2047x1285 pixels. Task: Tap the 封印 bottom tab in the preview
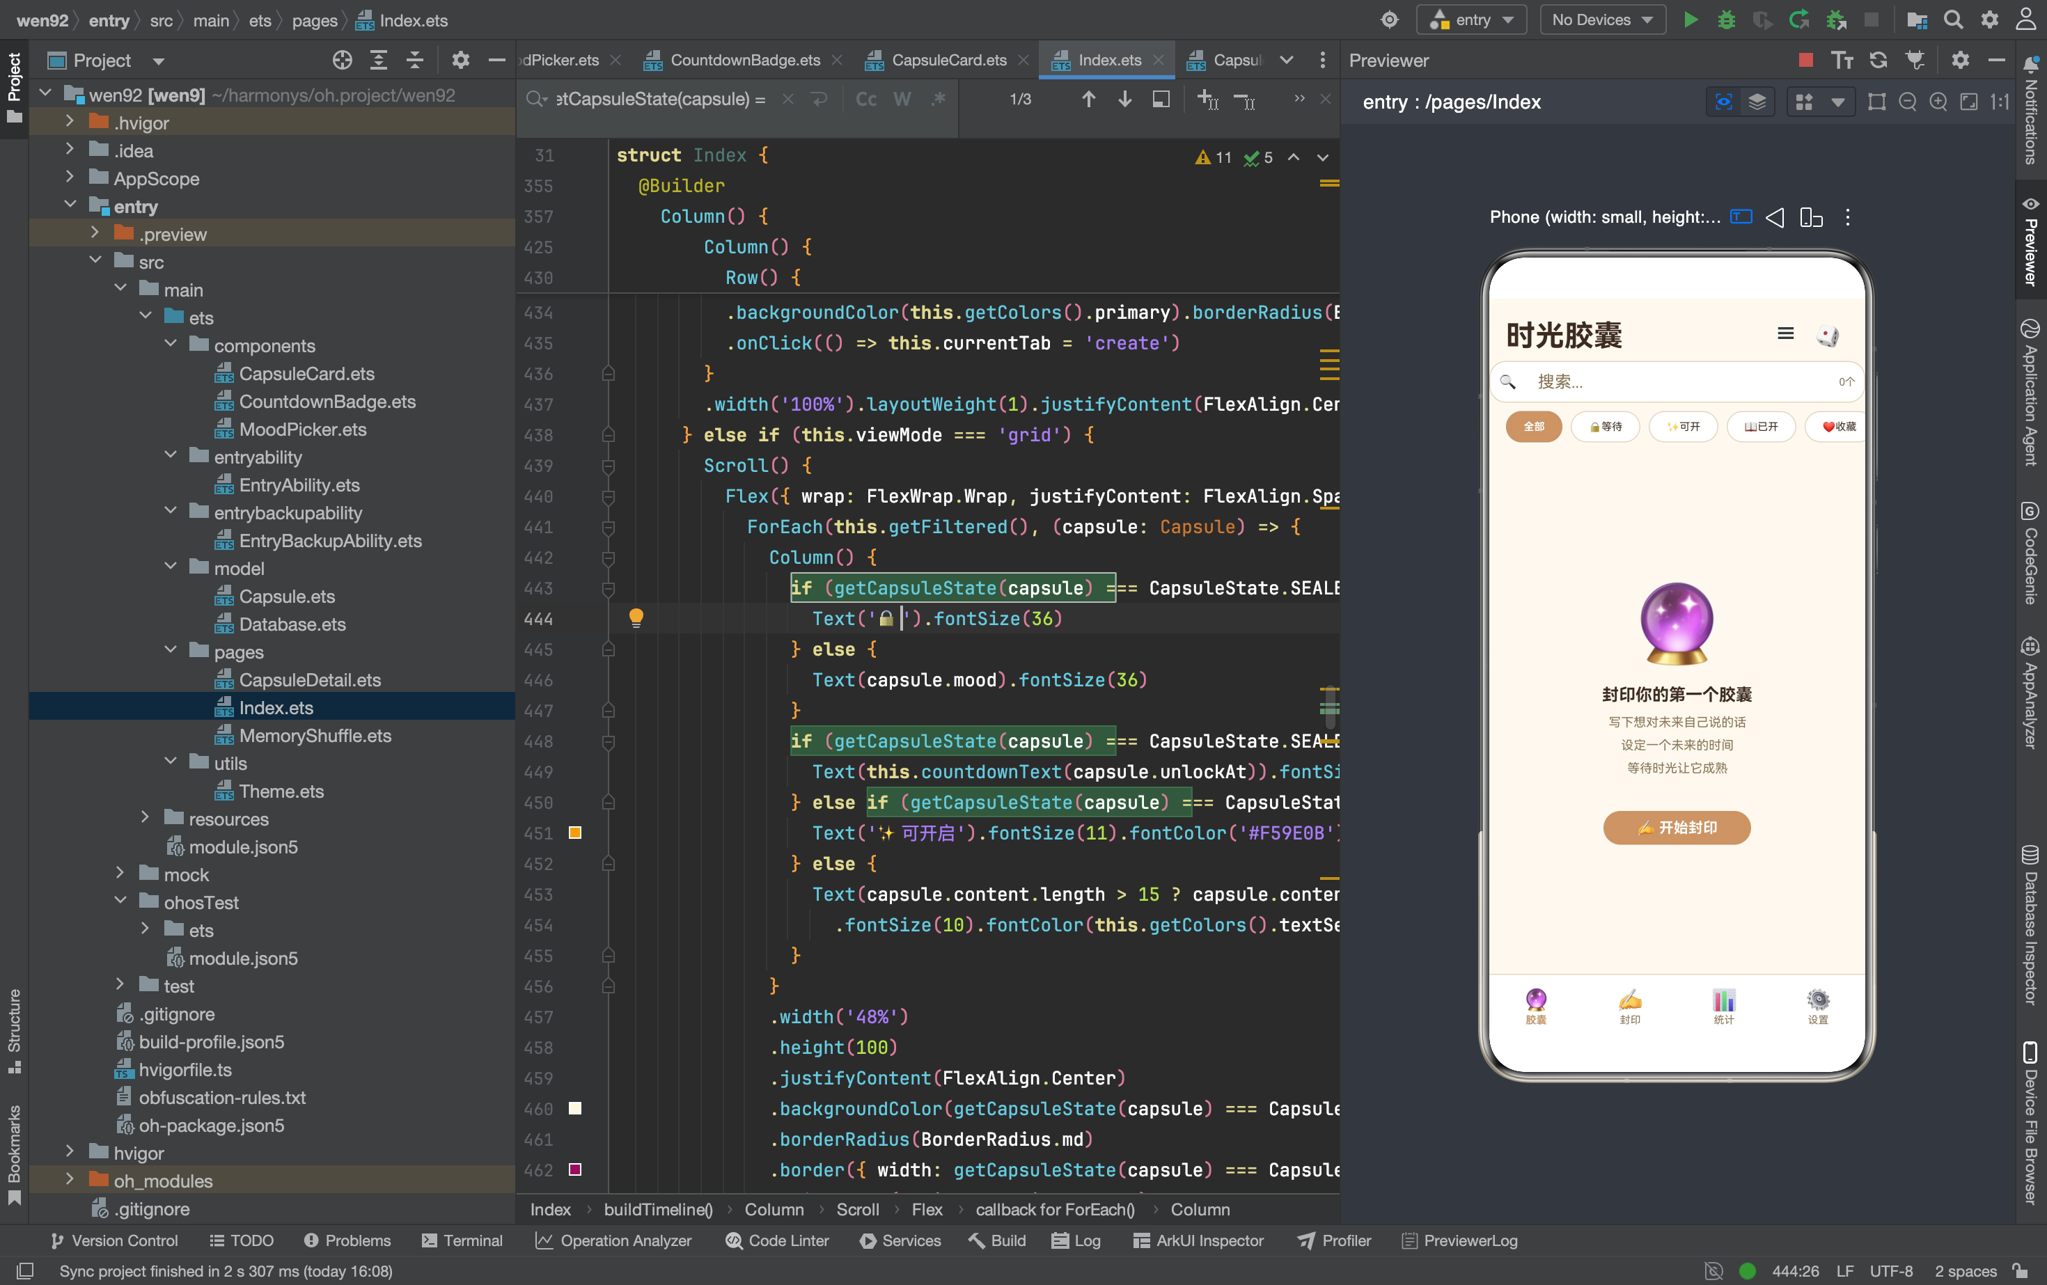(1630, 1007)
